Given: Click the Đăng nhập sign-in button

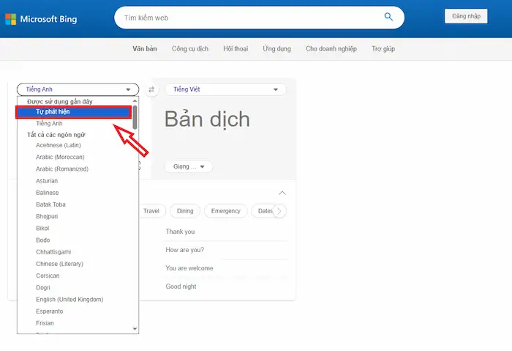Looking at the screenshot, I should tap(465, 16).
